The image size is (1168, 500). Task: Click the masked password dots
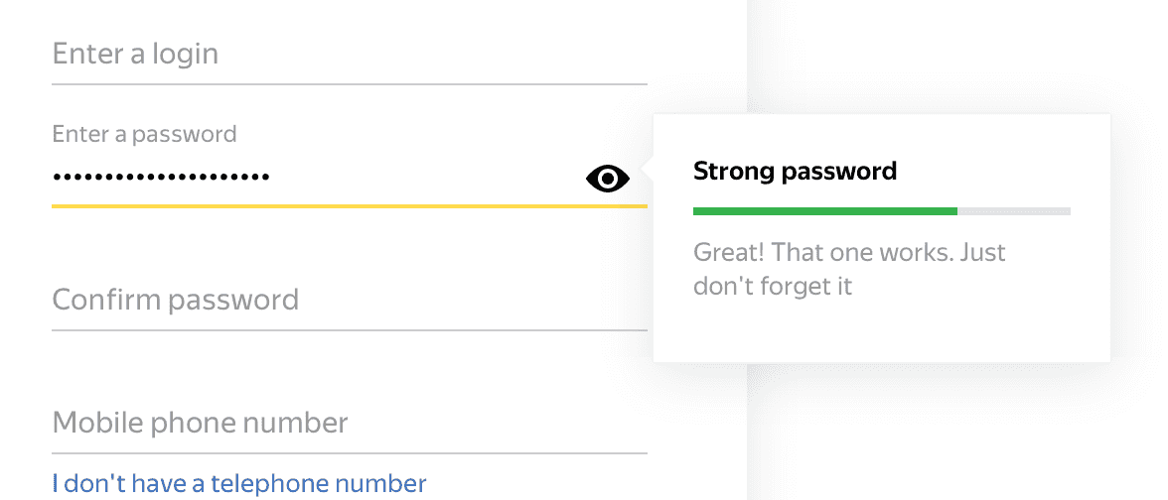coord(161,178)
